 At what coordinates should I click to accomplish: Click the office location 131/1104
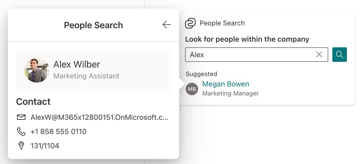45,146
